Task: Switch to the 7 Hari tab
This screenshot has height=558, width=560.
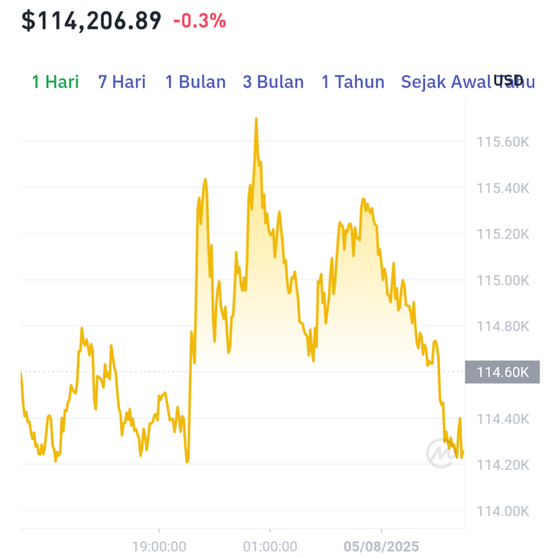Action: (x=121, y=82)
